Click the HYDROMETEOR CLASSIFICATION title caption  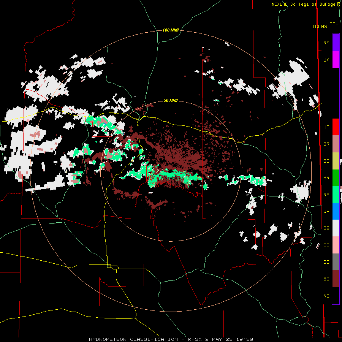point(133,339)
